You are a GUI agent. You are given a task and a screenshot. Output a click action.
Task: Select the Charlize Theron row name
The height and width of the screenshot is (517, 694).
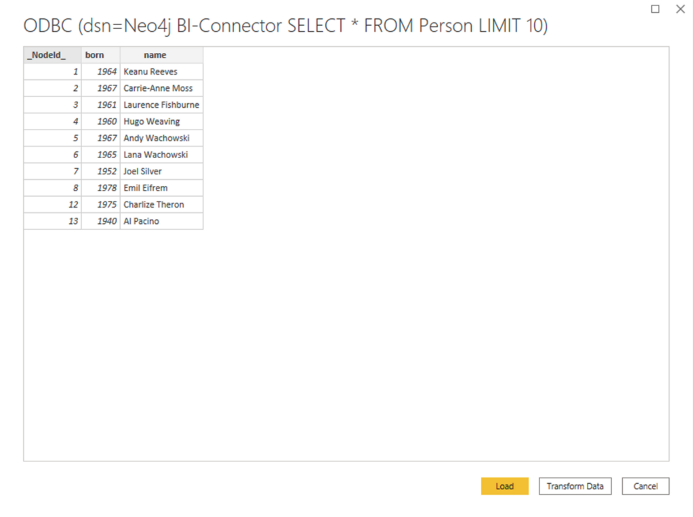point(161,205)
